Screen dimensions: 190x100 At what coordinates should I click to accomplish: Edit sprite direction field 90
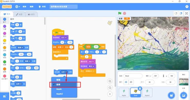tap(170, 82)
